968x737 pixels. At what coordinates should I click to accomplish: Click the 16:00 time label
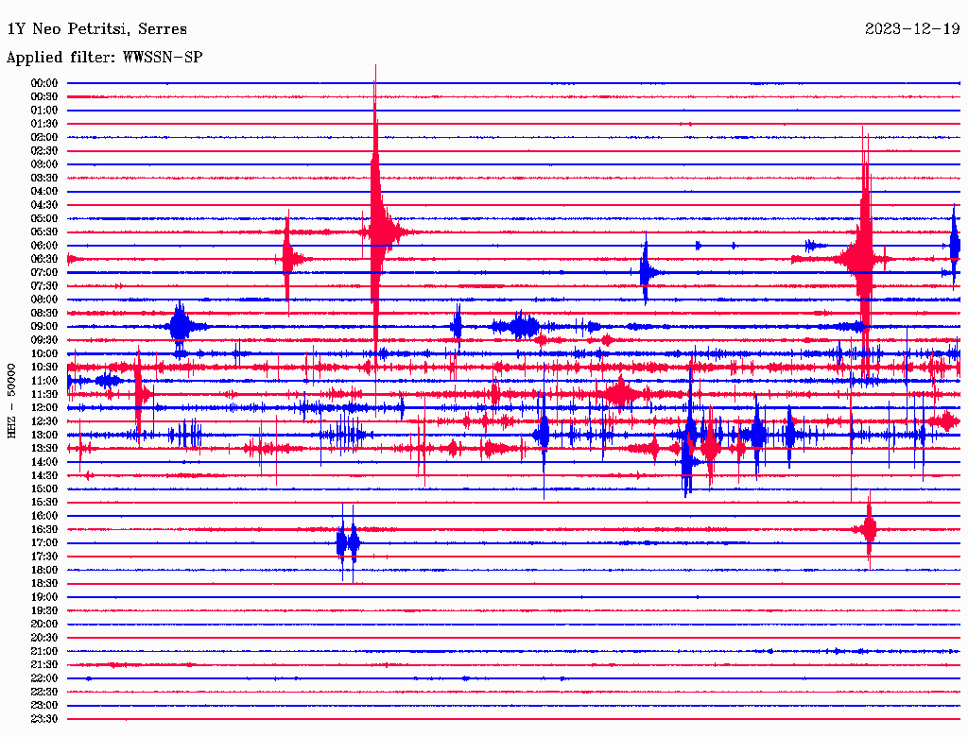pos(44,516)
